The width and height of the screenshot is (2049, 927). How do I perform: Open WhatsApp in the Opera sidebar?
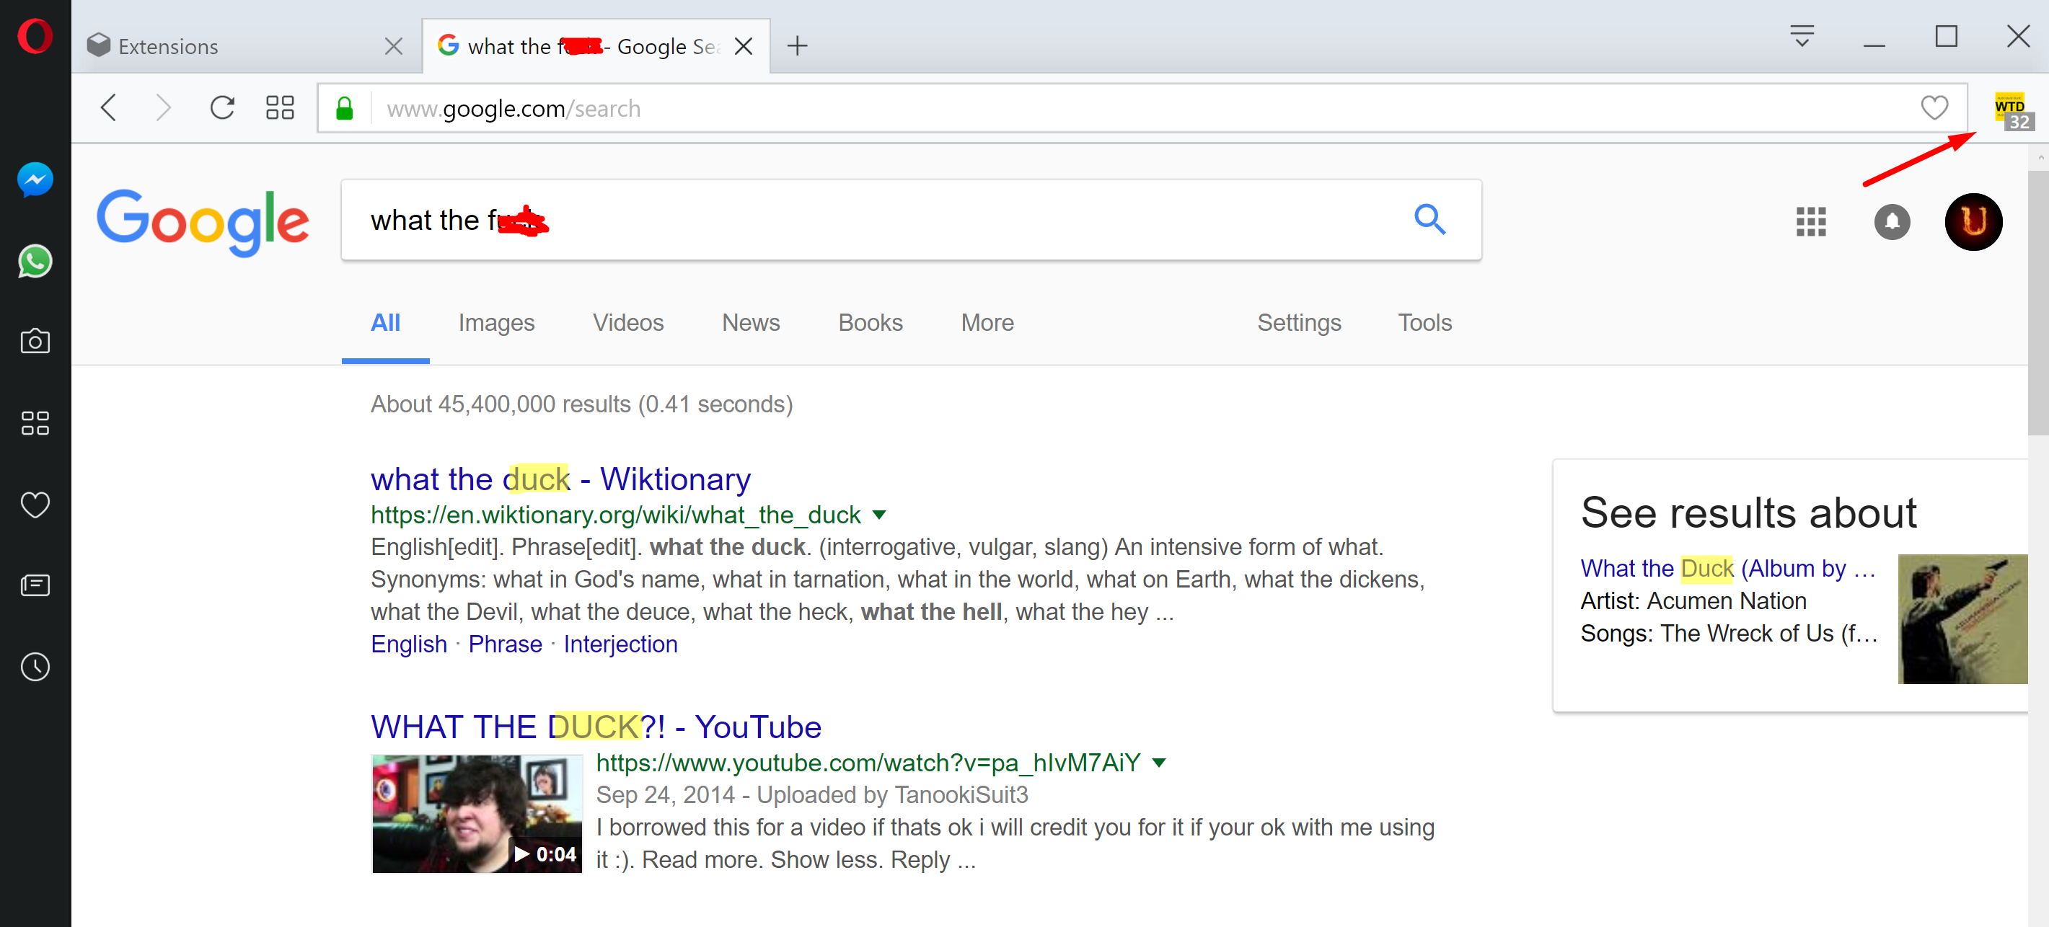(35, 262)
